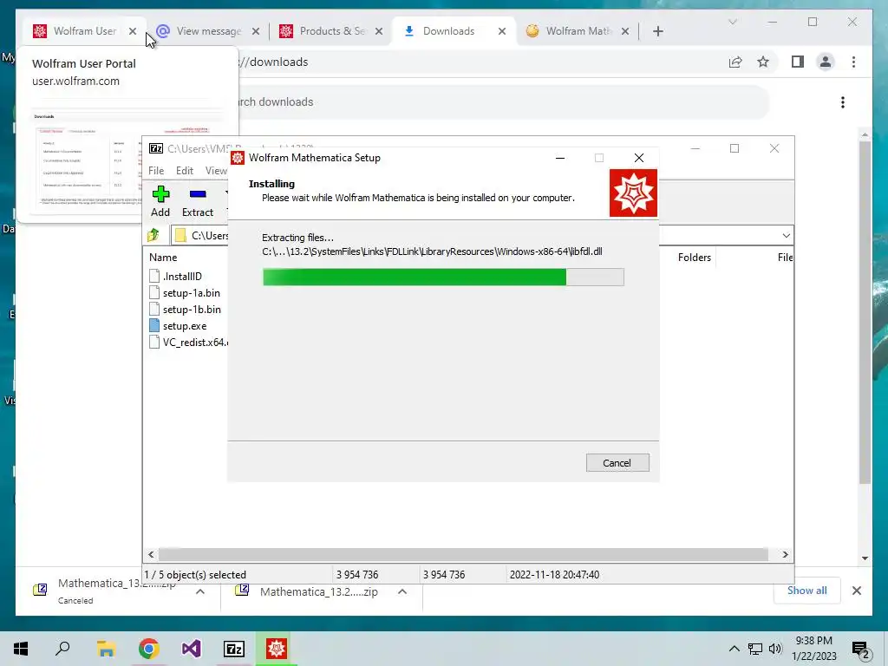The image size is (888, 666).
Task: Select the setup.exe file icon
Action: tap(154, 326)
